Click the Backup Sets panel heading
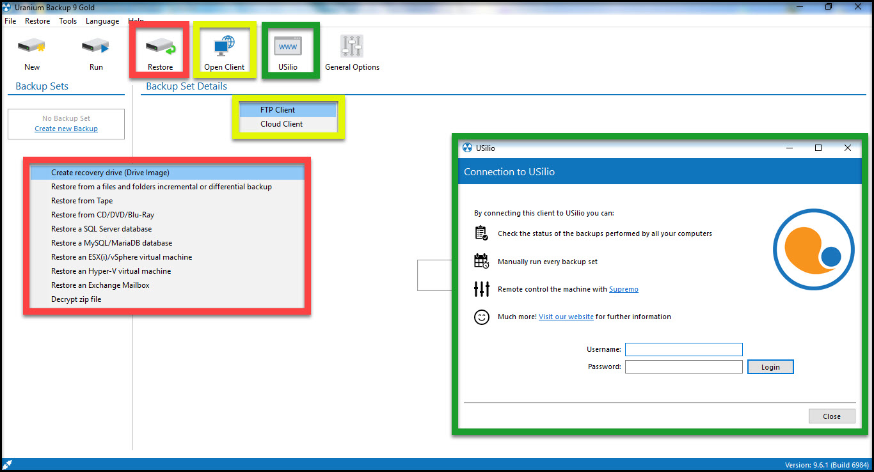Image resolution: width=874 pixels, height=472 pixels. point(42,86)
